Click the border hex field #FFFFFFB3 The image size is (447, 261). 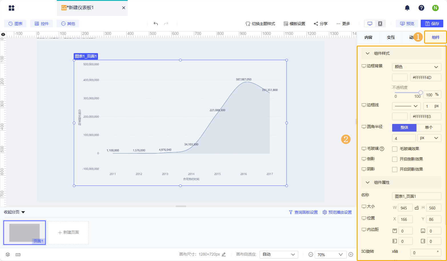click(426, 116)
